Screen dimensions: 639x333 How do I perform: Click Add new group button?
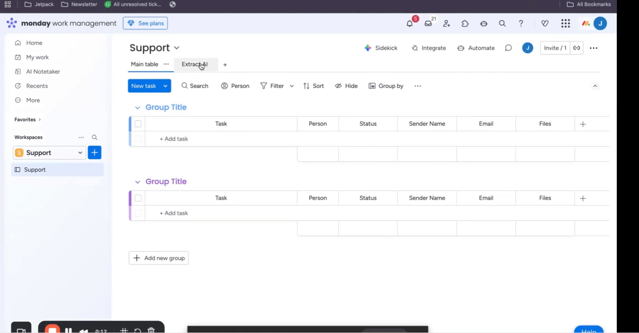tap(159, 258)
